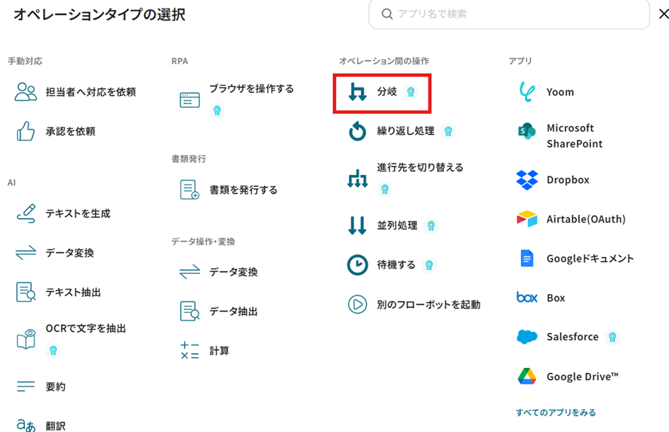
Task: Pick the 待機する clock icon
Action: pyautogui.click(x=357, y=265)
